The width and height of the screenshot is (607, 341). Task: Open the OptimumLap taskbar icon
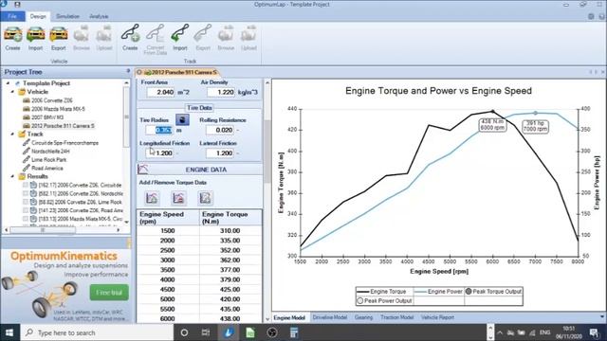[x=229, y=332]
